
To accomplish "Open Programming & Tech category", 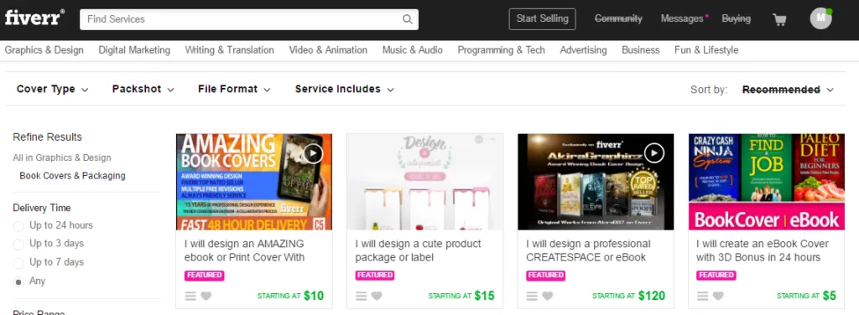I will (502, 50).
